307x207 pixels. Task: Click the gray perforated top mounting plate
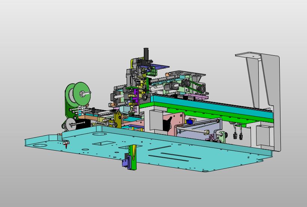[187, 74]
